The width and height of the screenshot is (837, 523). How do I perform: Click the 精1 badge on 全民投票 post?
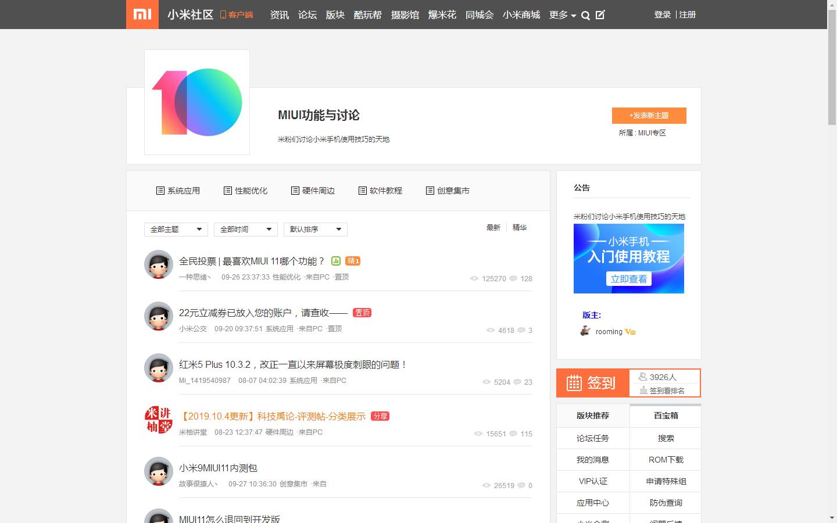pyautogui.click(x=353, y=261)
